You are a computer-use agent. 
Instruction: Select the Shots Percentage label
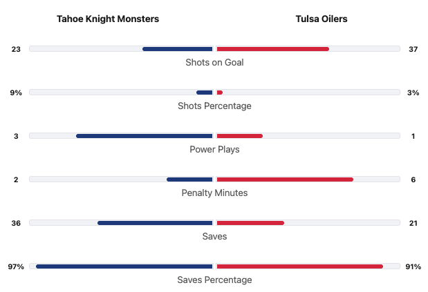pos(214,106)
